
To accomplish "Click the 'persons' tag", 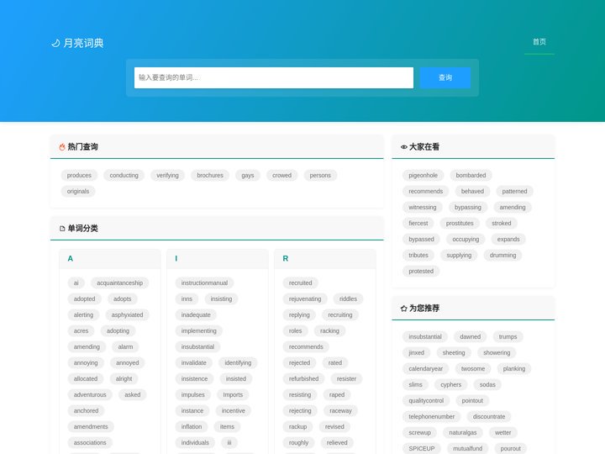I will pyautogui.click(x=320, y=175).
